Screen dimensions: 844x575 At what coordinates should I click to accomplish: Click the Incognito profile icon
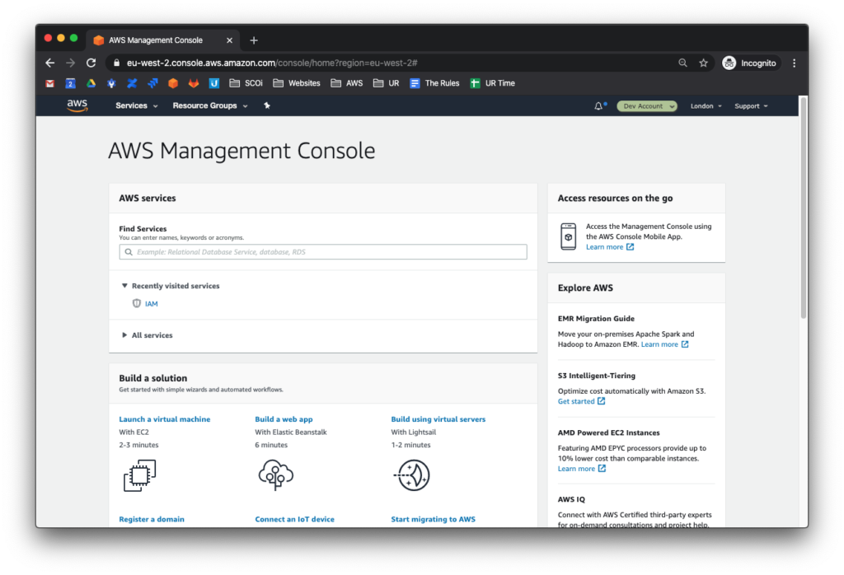pyautogui.click(x=729, y=63)
